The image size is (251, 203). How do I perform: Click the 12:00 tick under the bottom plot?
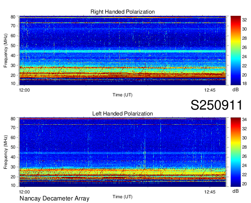point(24,192)
